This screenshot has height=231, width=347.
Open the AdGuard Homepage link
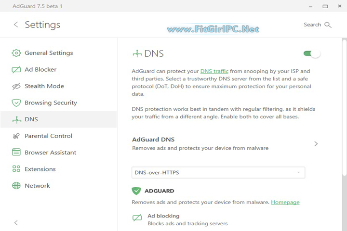285,202
